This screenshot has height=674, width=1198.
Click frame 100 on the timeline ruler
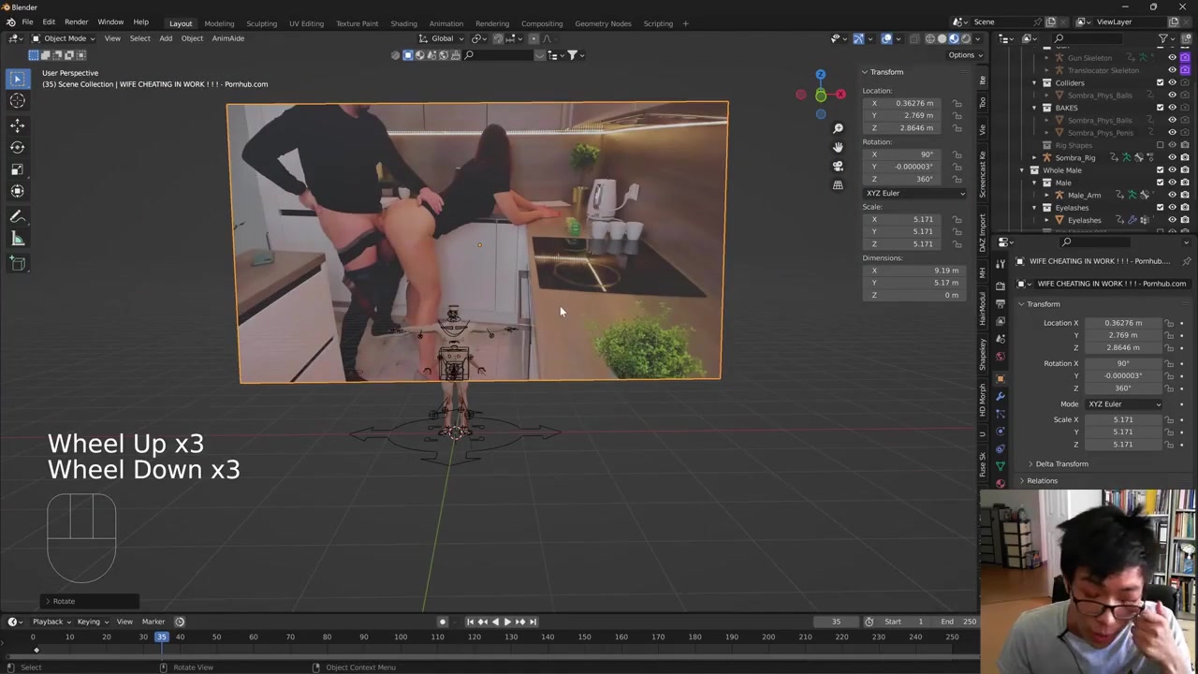click(401, 637)
